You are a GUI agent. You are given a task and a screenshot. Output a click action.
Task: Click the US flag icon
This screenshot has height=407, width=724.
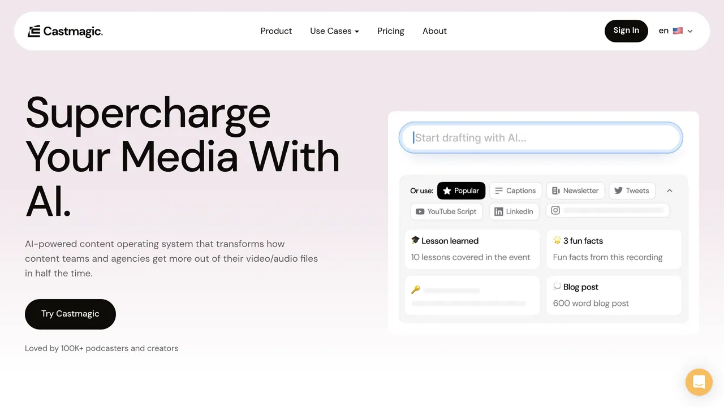[x=678, y=31]
